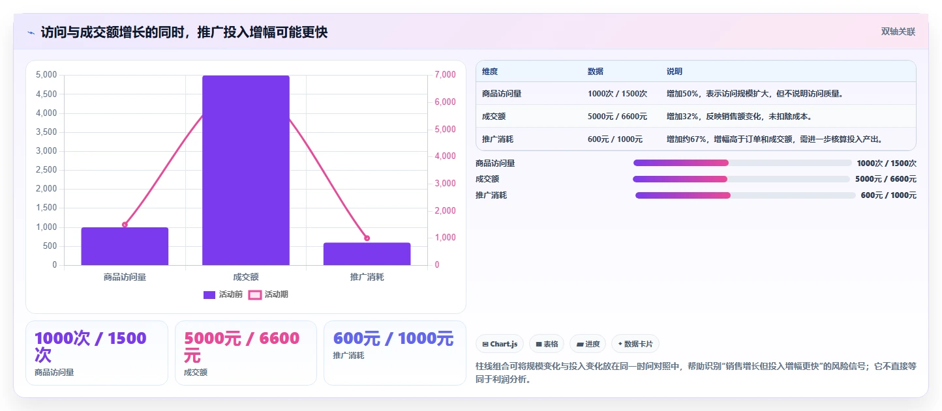Click the purple 推广消耗 bar in chart
The width and height of the screenshot is (942, 411).
point(367,254)
